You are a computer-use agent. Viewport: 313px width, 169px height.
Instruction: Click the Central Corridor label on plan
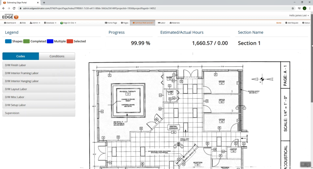(x=173, y=127)
